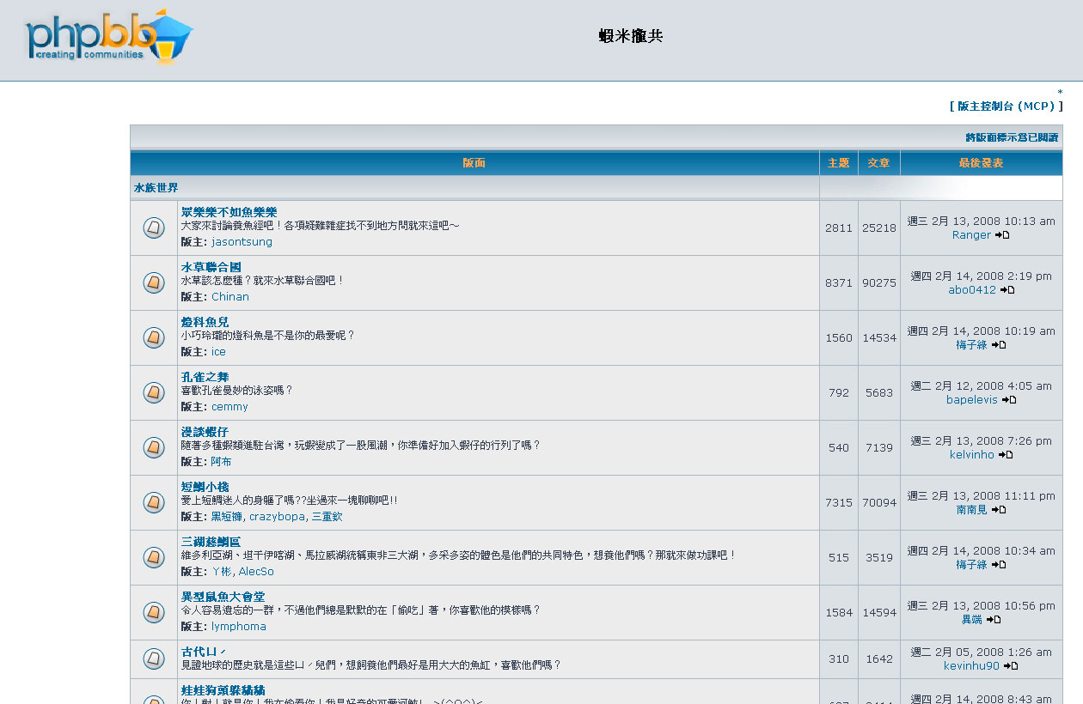Click the 最後發表 column header
Image resolution: width=1083 pixels, height=704 pixels.
(981, 163)
